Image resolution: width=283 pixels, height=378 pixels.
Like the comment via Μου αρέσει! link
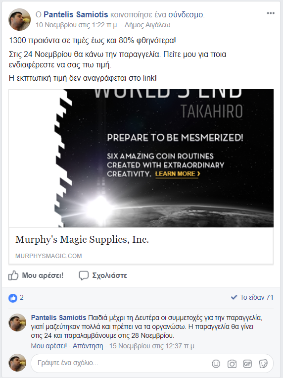click(49, 346)
